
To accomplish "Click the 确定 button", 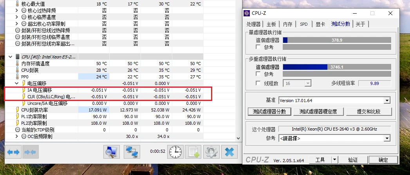I will 383,160.
